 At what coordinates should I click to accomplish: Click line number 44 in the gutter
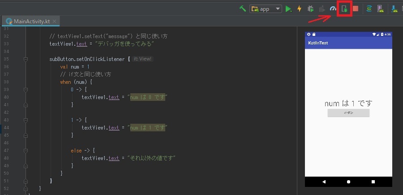6,128
